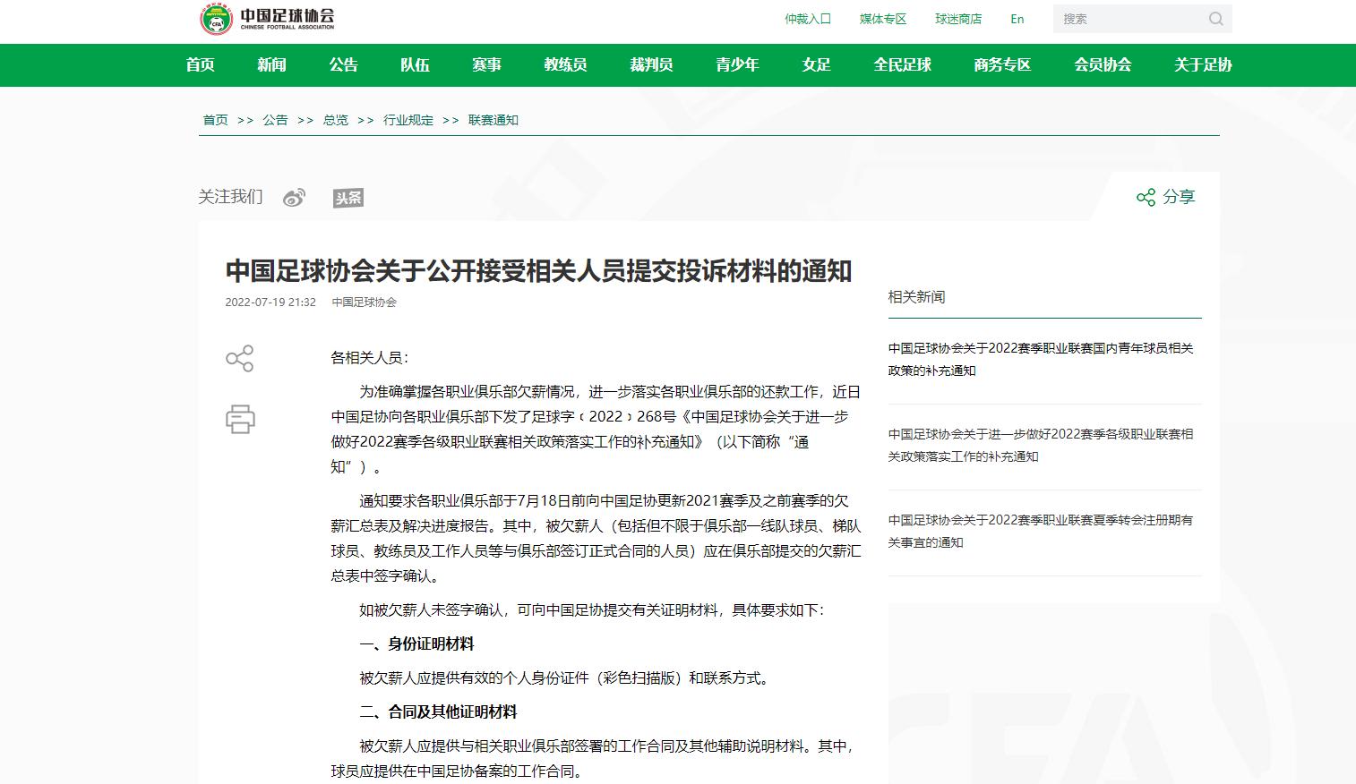Open the Toutiao (头条) follow icon
The image size is (1356, 784).
tap(348, 198)
